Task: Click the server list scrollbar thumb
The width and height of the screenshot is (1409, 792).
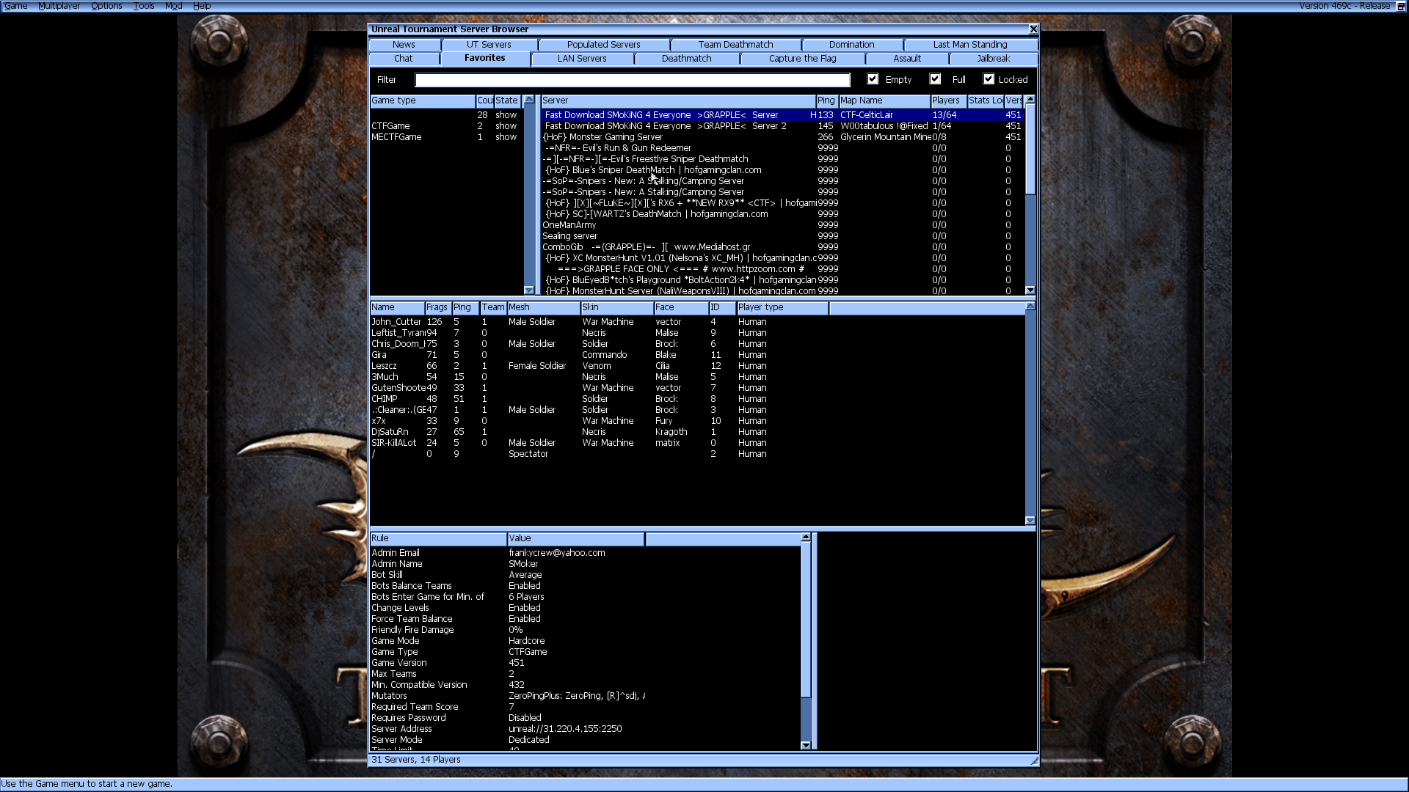Action: (x=1030, y=150)
